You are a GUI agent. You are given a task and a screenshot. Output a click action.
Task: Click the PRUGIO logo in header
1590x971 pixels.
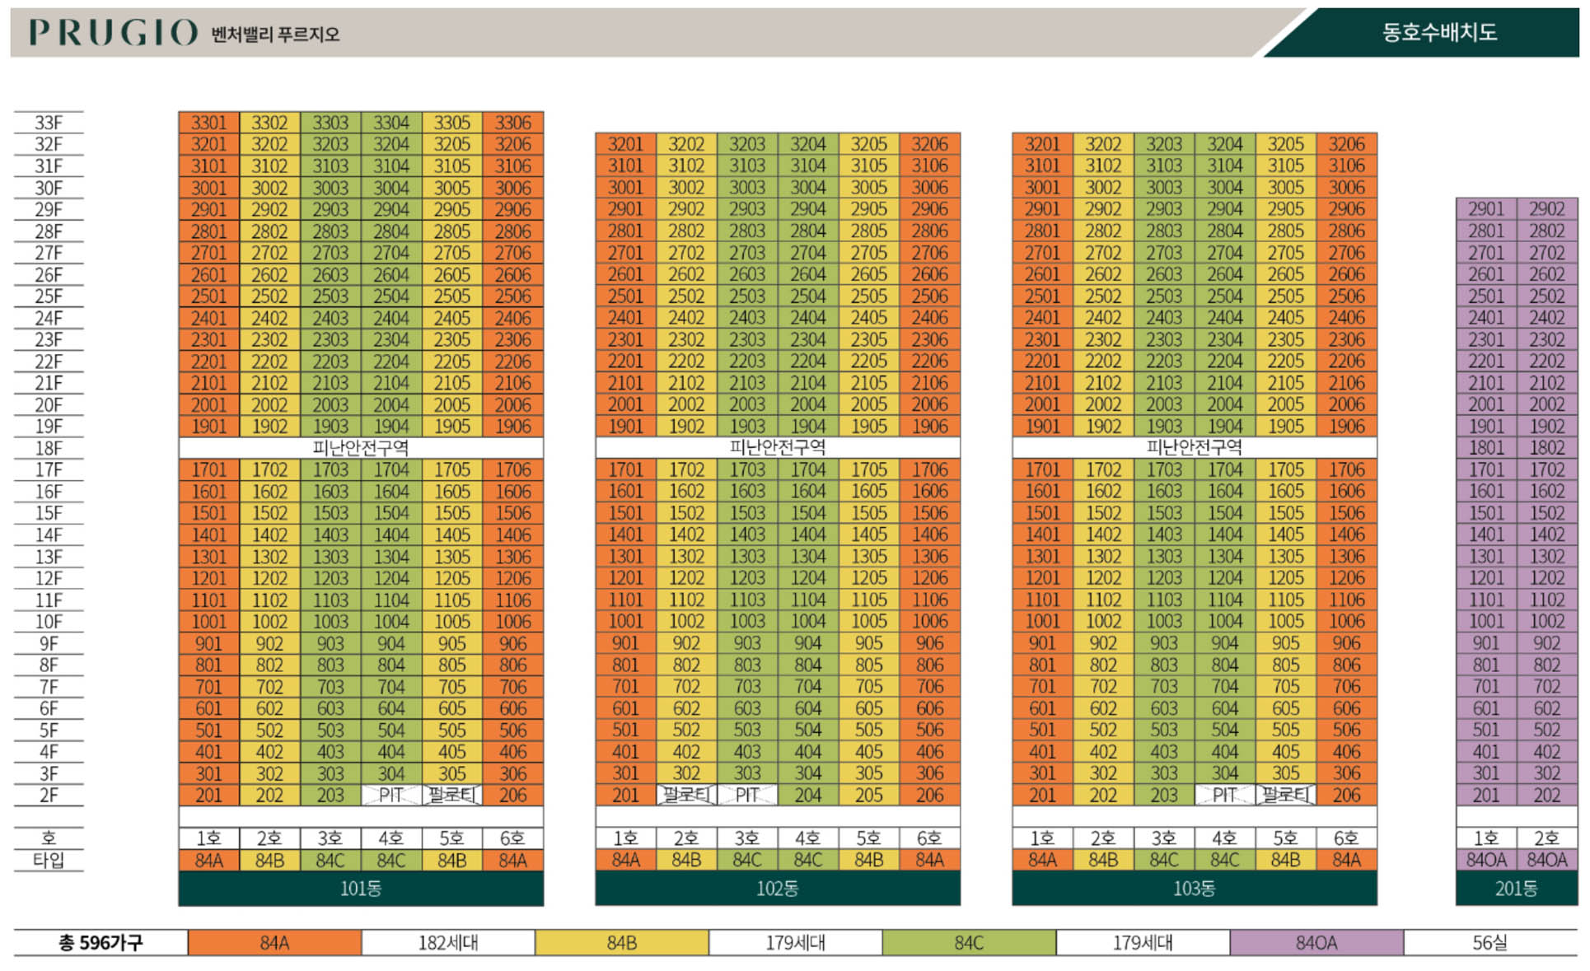pyautogui.click(x=114, y=33)
